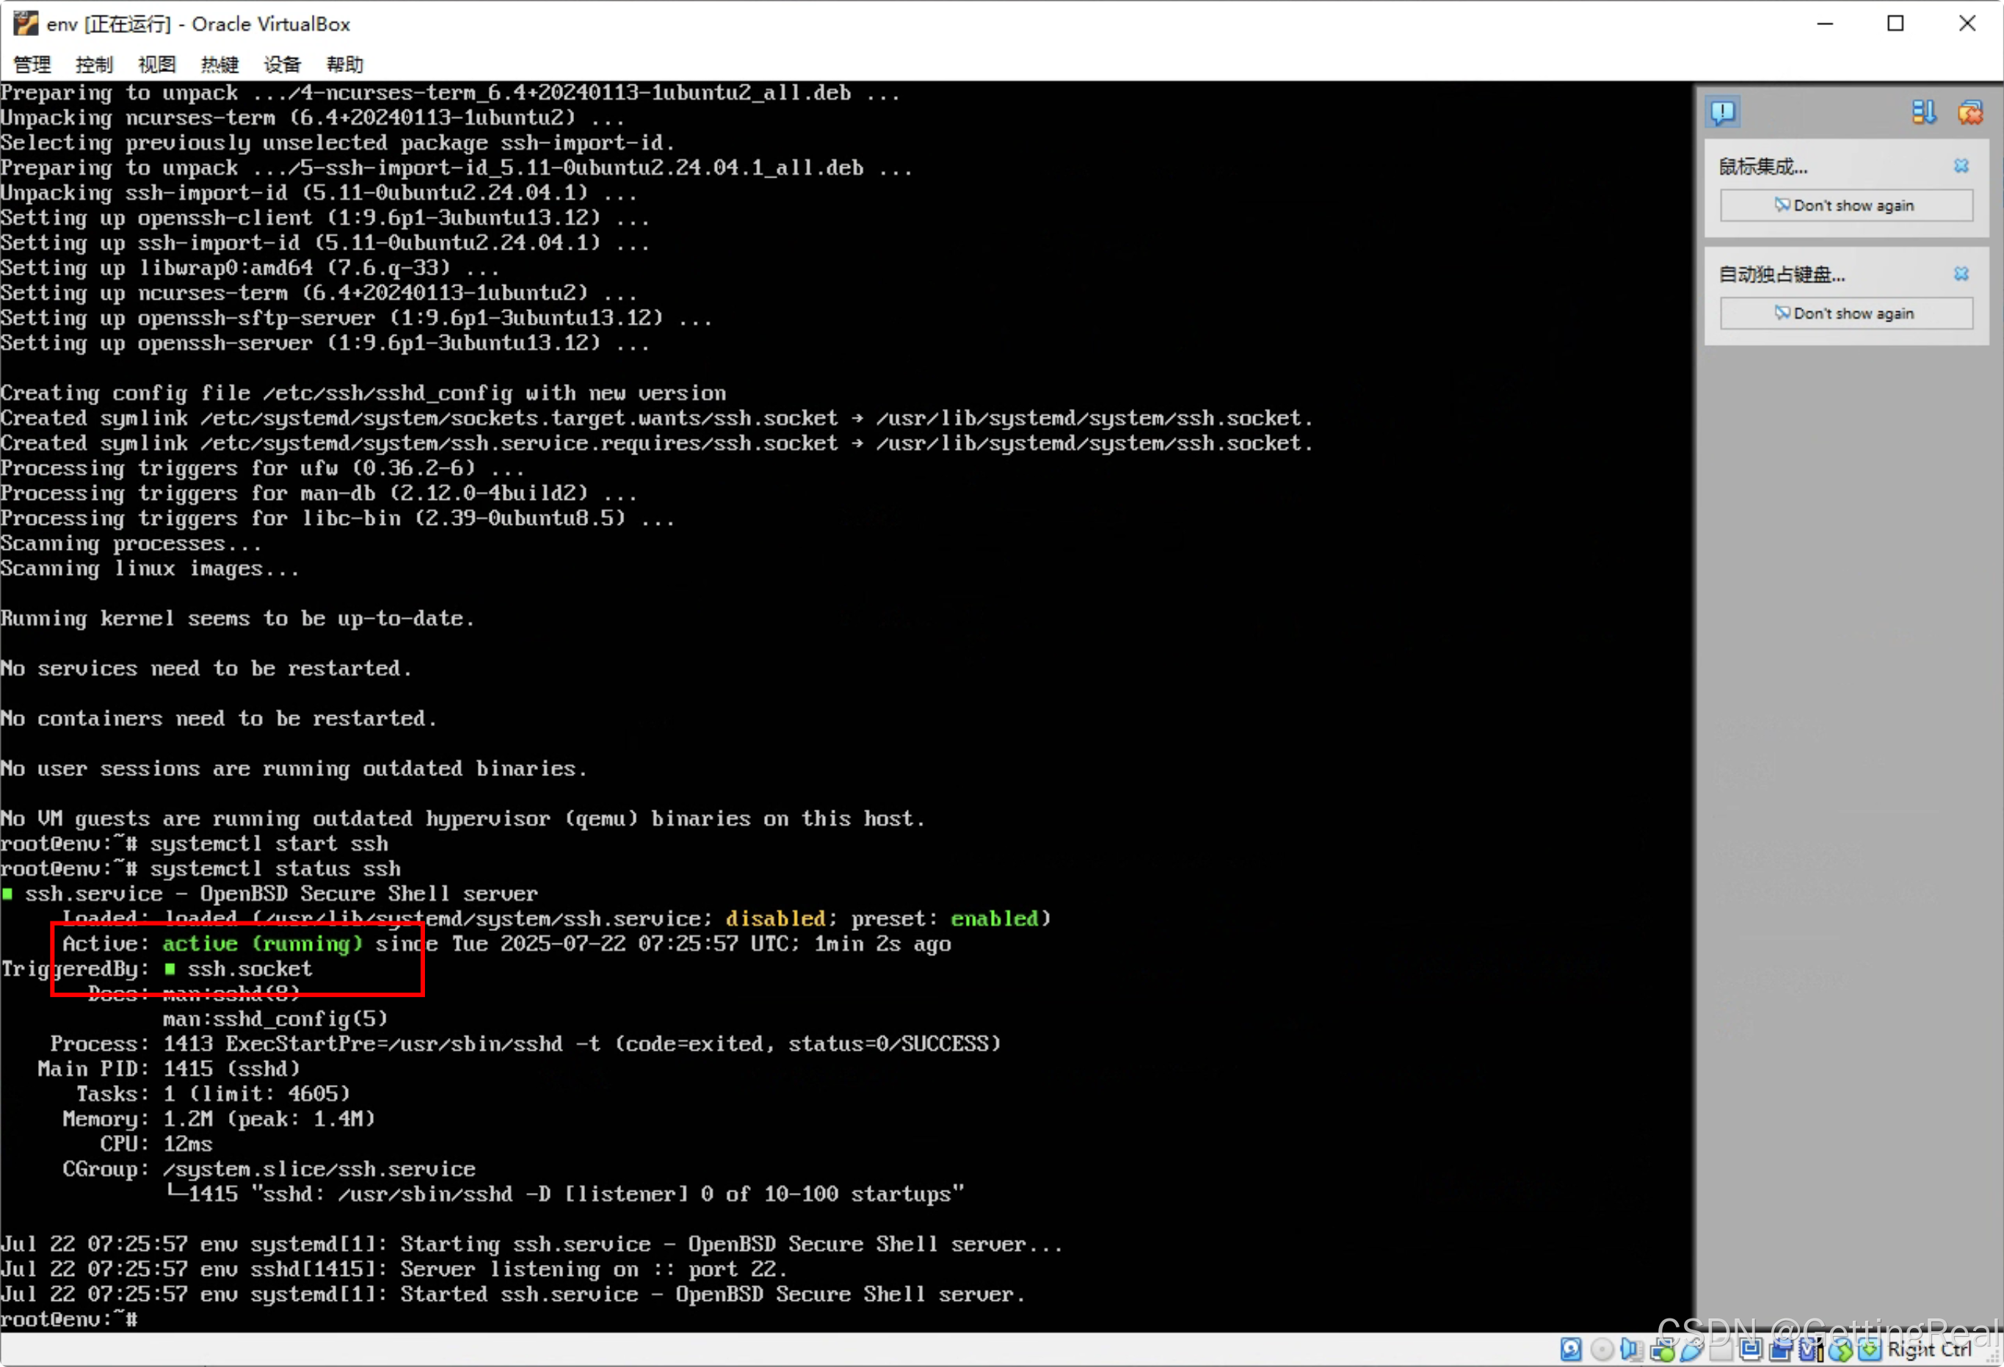Image resolution: width=2004 pixels, height=1367 pixels.
Task: Click the keyboard capture arrow status icon
Action: (x=1870, y=1349)
